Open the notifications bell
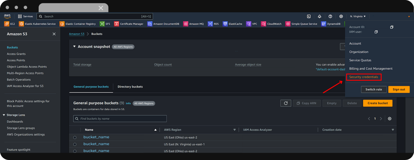The height and width of the screenshot is (160, 414). (x=320, y=16)
